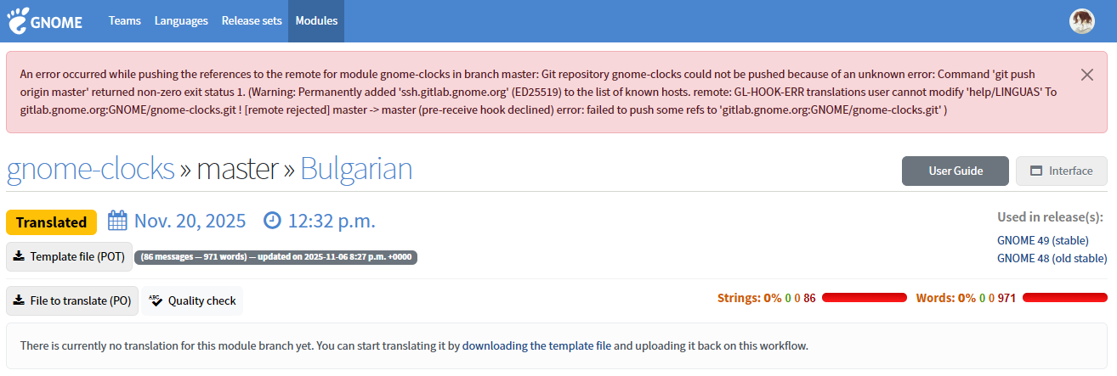Dismiss the git push error alert
Screen dimensions: 1117x376
[1086, 75]
